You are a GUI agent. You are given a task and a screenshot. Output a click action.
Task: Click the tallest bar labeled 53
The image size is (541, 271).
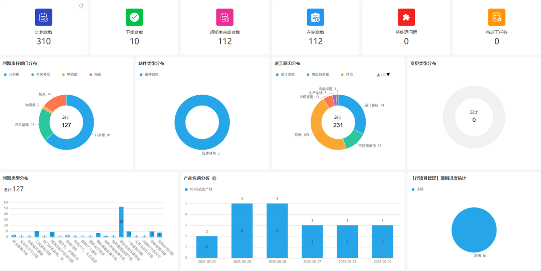121,221
